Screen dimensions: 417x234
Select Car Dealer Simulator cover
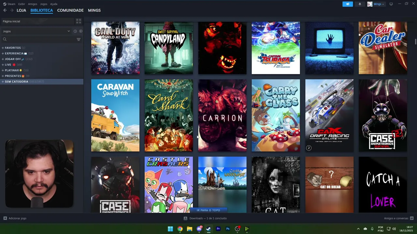click(x=383, y=48)
